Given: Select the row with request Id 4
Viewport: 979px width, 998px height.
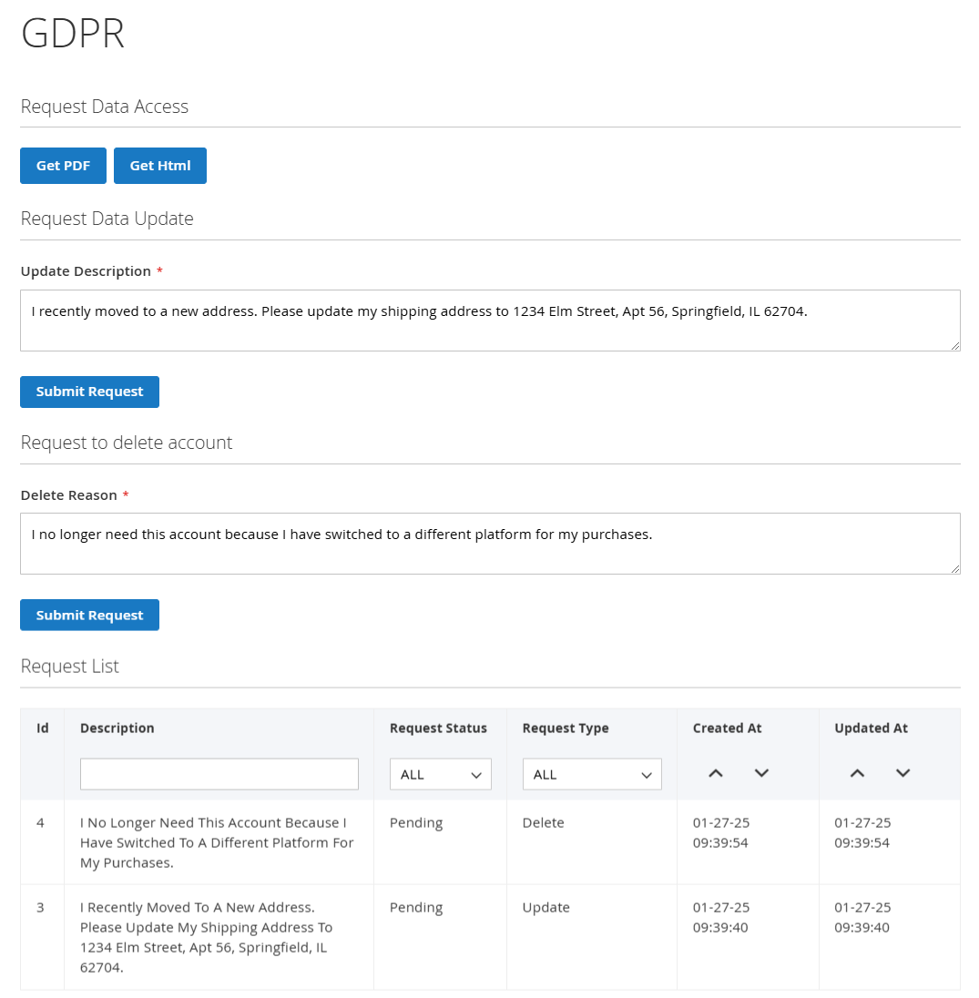Looking at the screenshot, I should point(40,823).
